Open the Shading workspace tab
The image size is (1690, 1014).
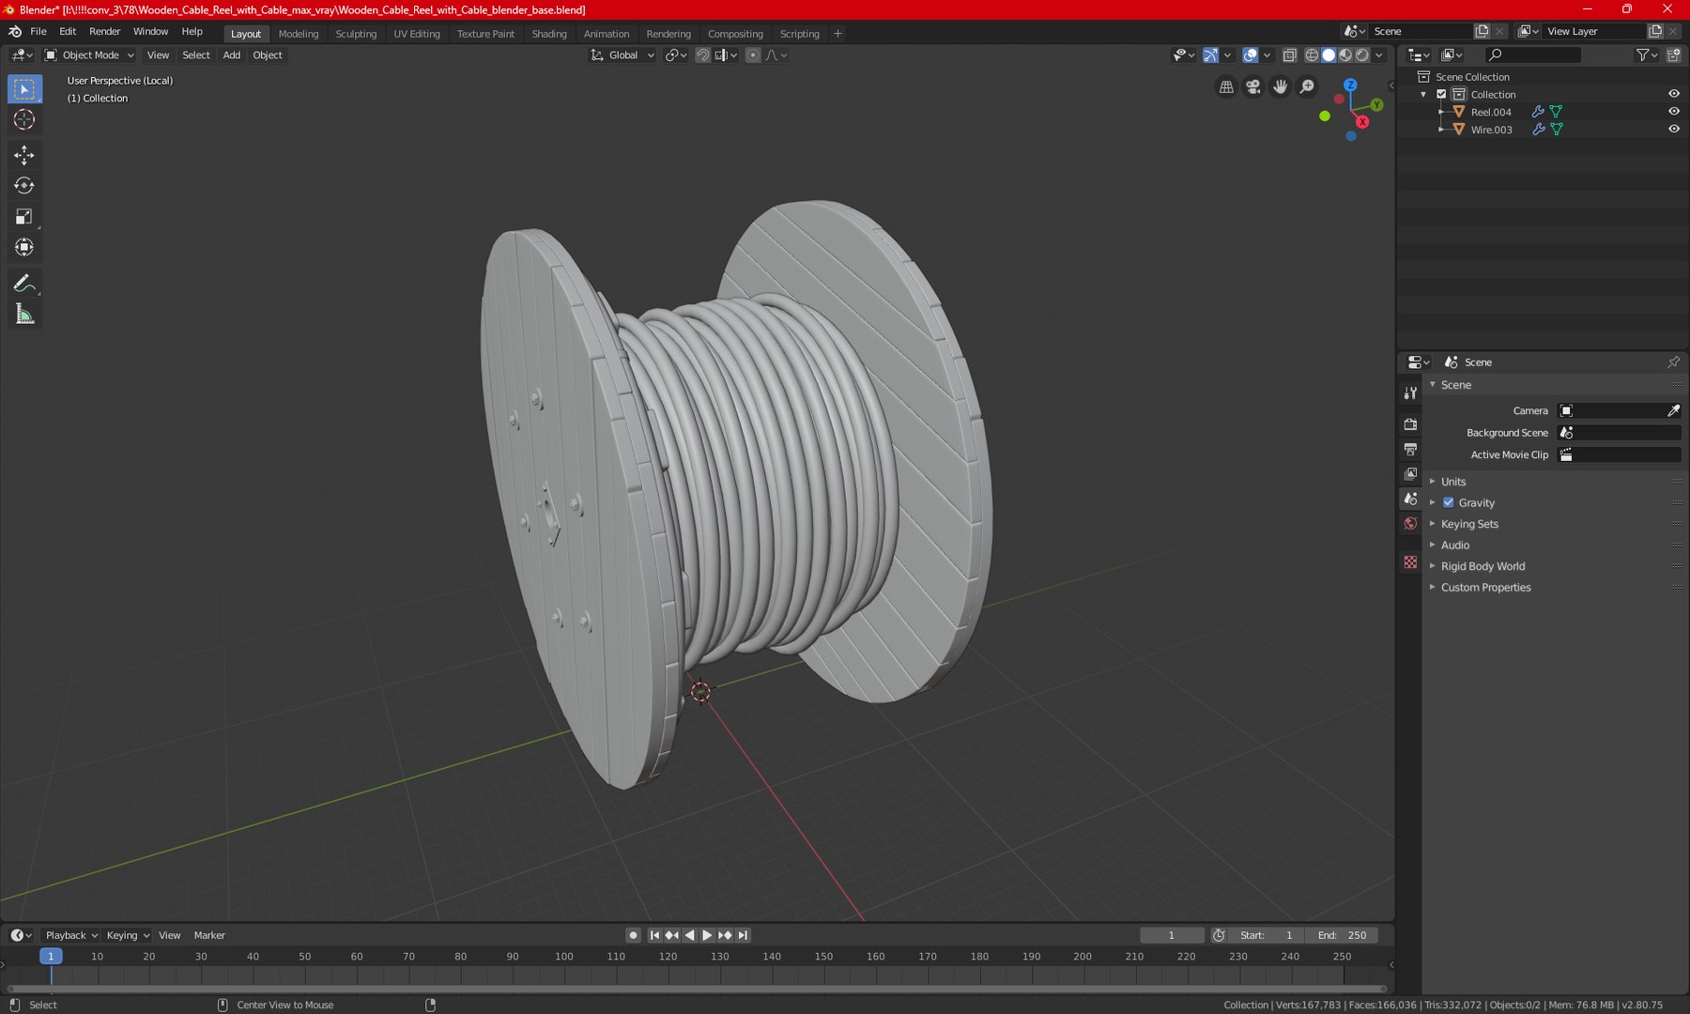tap(549, 34)
